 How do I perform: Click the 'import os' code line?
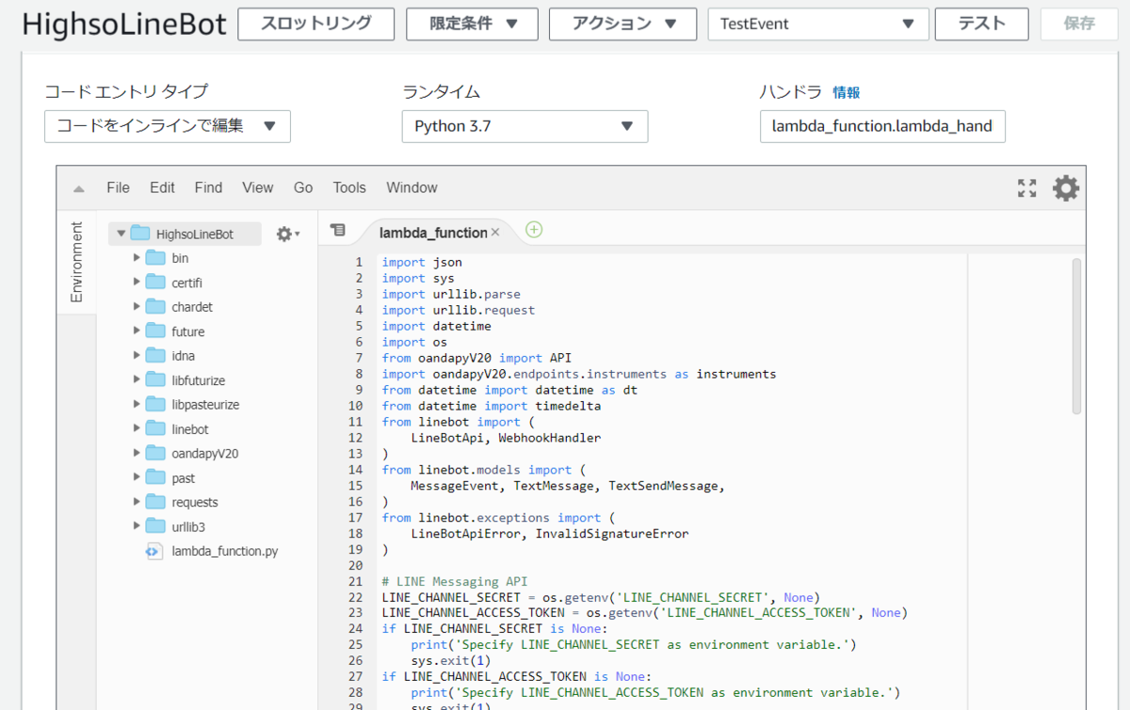(414, 342)
